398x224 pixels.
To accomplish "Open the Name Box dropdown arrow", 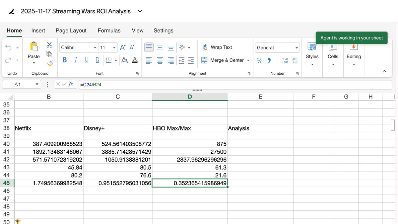I will (x=37, y=85).
